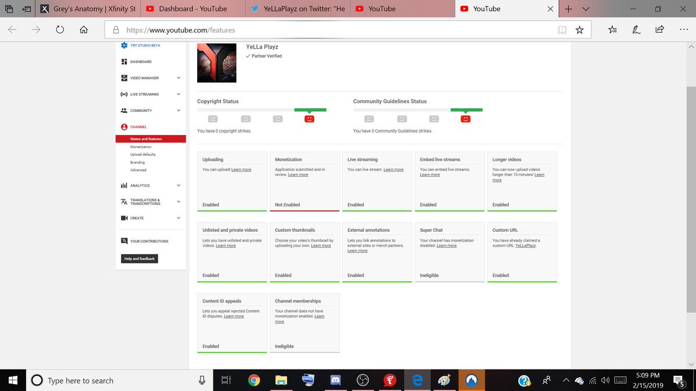
Task: Click the Help and feedback button
Action: point(140,258)
